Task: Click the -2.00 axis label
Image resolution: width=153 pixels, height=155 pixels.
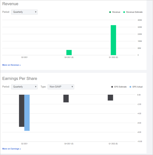Action: pyautogui.click(x=139, y=104)
